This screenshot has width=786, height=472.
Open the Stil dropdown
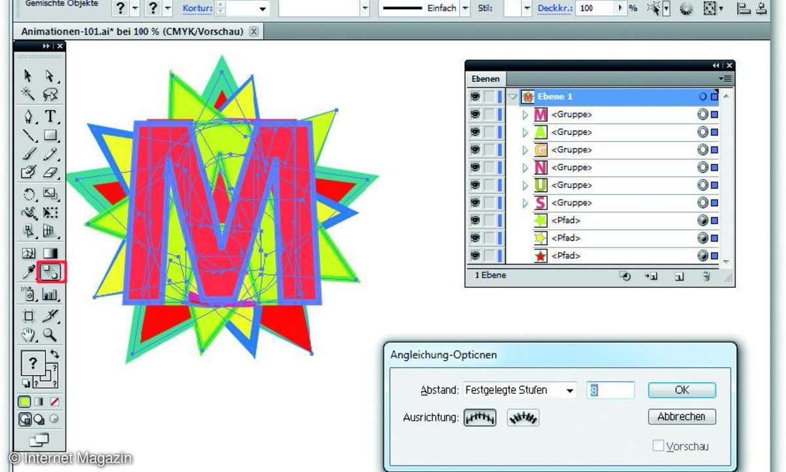(526, 9)
